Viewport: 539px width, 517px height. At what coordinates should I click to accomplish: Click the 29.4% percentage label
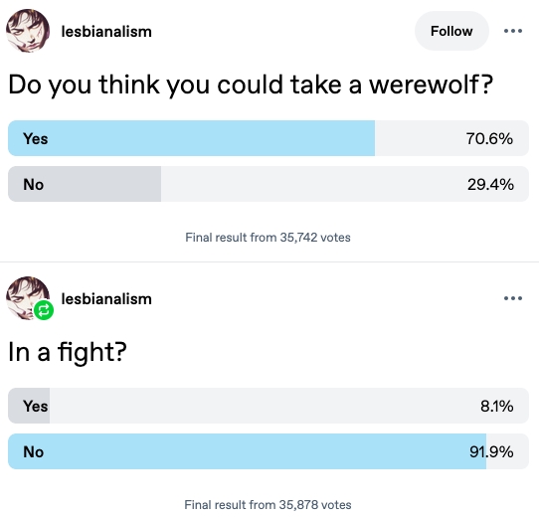coord(490,184)
